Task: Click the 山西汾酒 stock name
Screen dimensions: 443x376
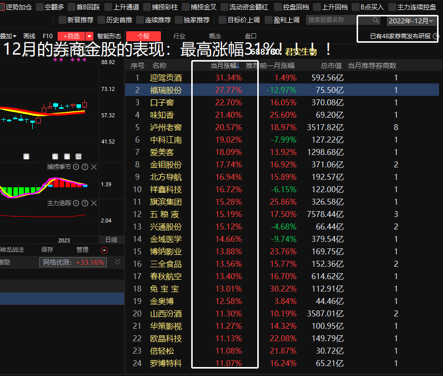Action: (166, 313)
